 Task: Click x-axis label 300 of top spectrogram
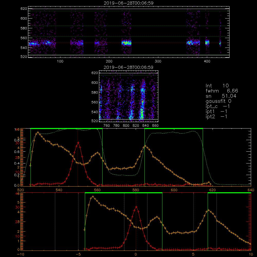pos(158,61)
